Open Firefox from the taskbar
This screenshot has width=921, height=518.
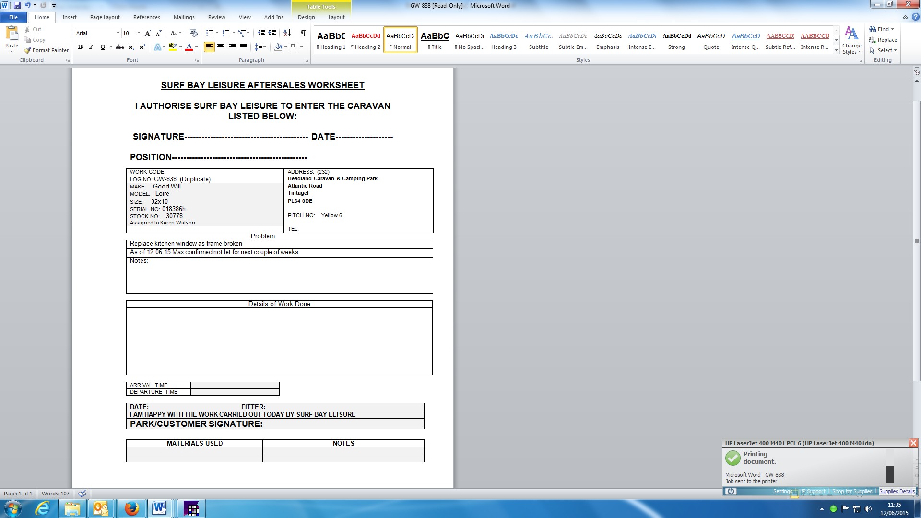coord(131,508)
